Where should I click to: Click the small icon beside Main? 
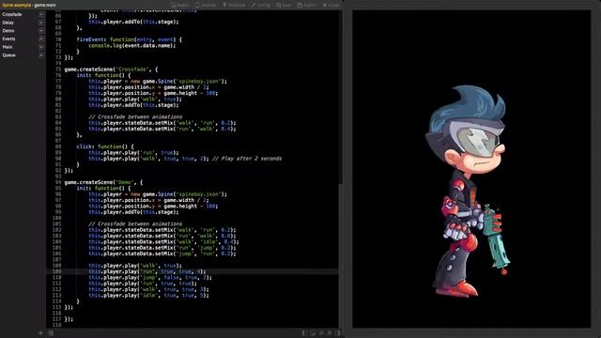coord(41,47)
